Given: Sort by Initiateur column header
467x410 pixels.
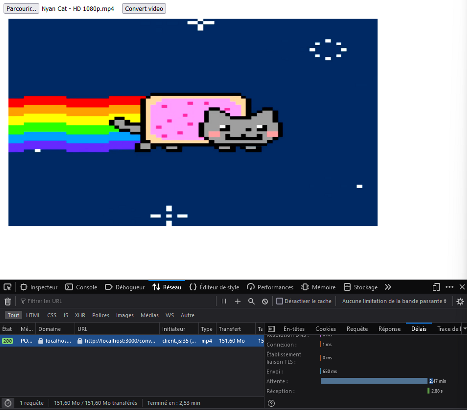Looking at the screenshot, I should 179,329.
